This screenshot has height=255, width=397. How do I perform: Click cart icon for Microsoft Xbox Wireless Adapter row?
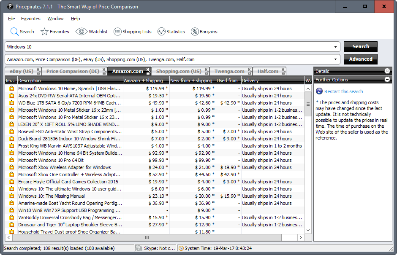pos(12,167)
